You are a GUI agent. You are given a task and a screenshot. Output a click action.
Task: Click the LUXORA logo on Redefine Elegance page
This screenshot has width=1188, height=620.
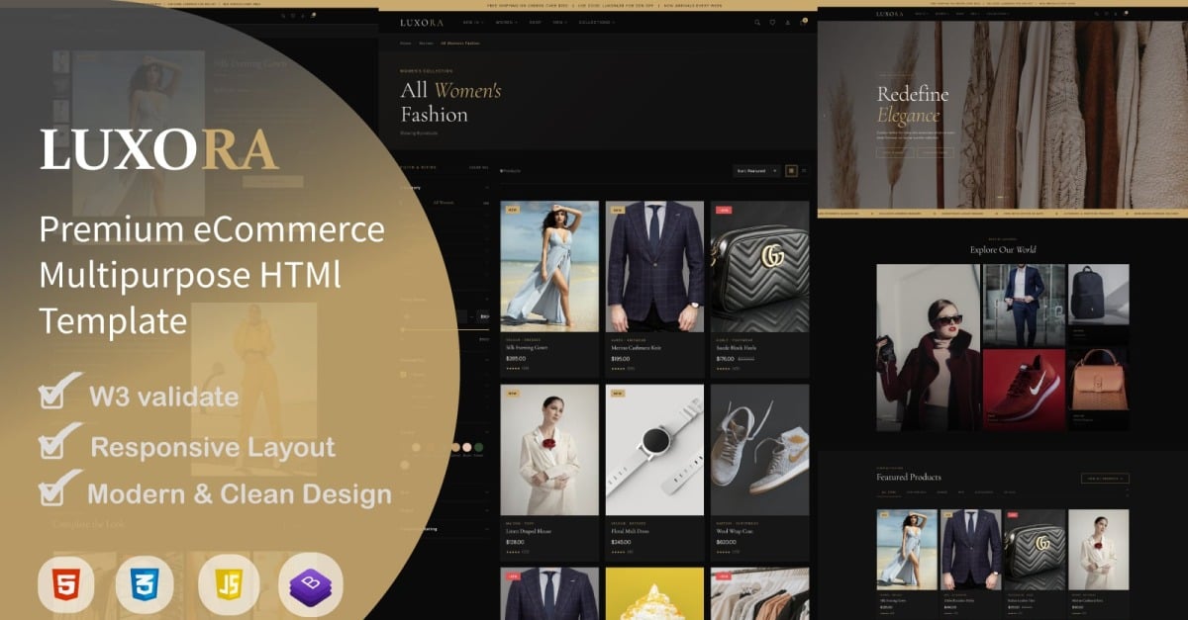click(x=889, y=14)
